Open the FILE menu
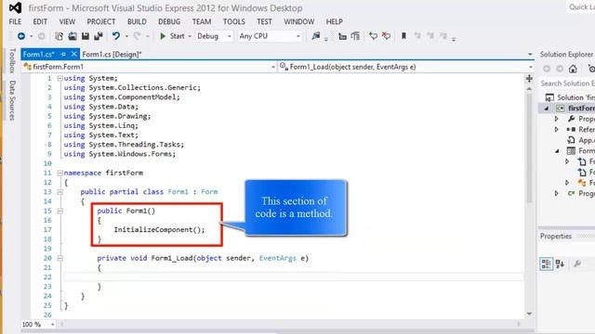The width and height of the screenshot is (595, 334). tap(15, 22)
